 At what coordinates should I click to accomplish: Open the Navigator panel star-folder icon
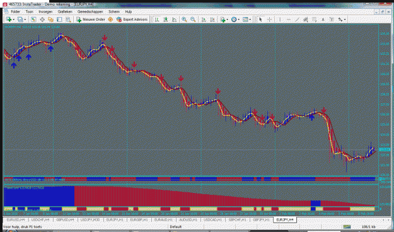(x=51, y=20)
